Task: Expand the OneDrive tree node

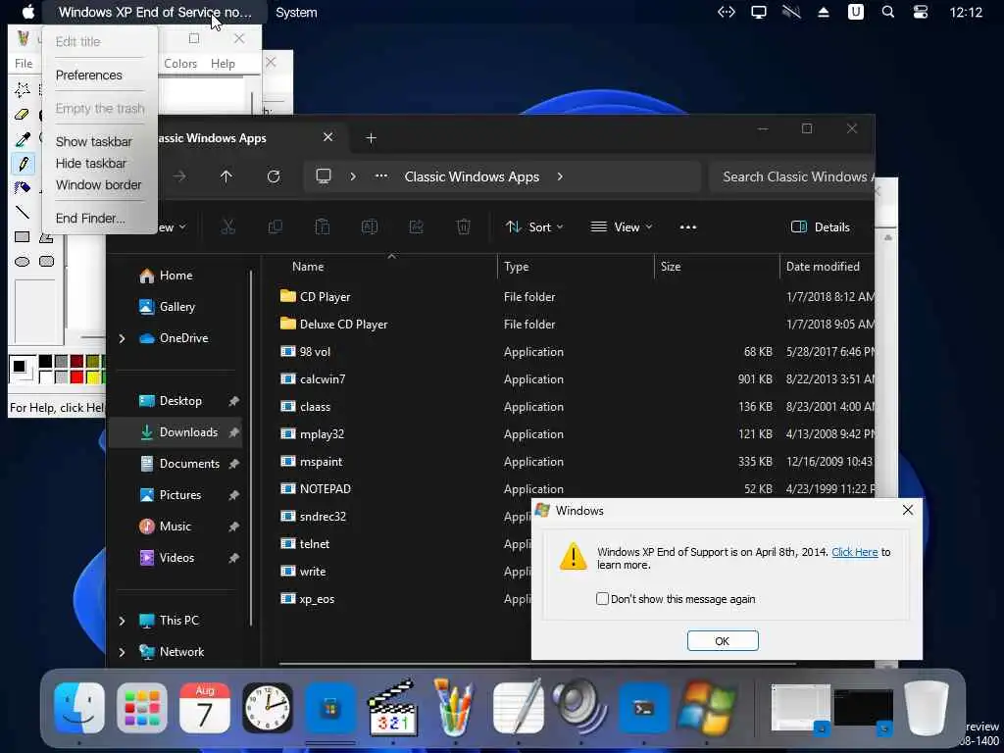Action: click(122, 338)
